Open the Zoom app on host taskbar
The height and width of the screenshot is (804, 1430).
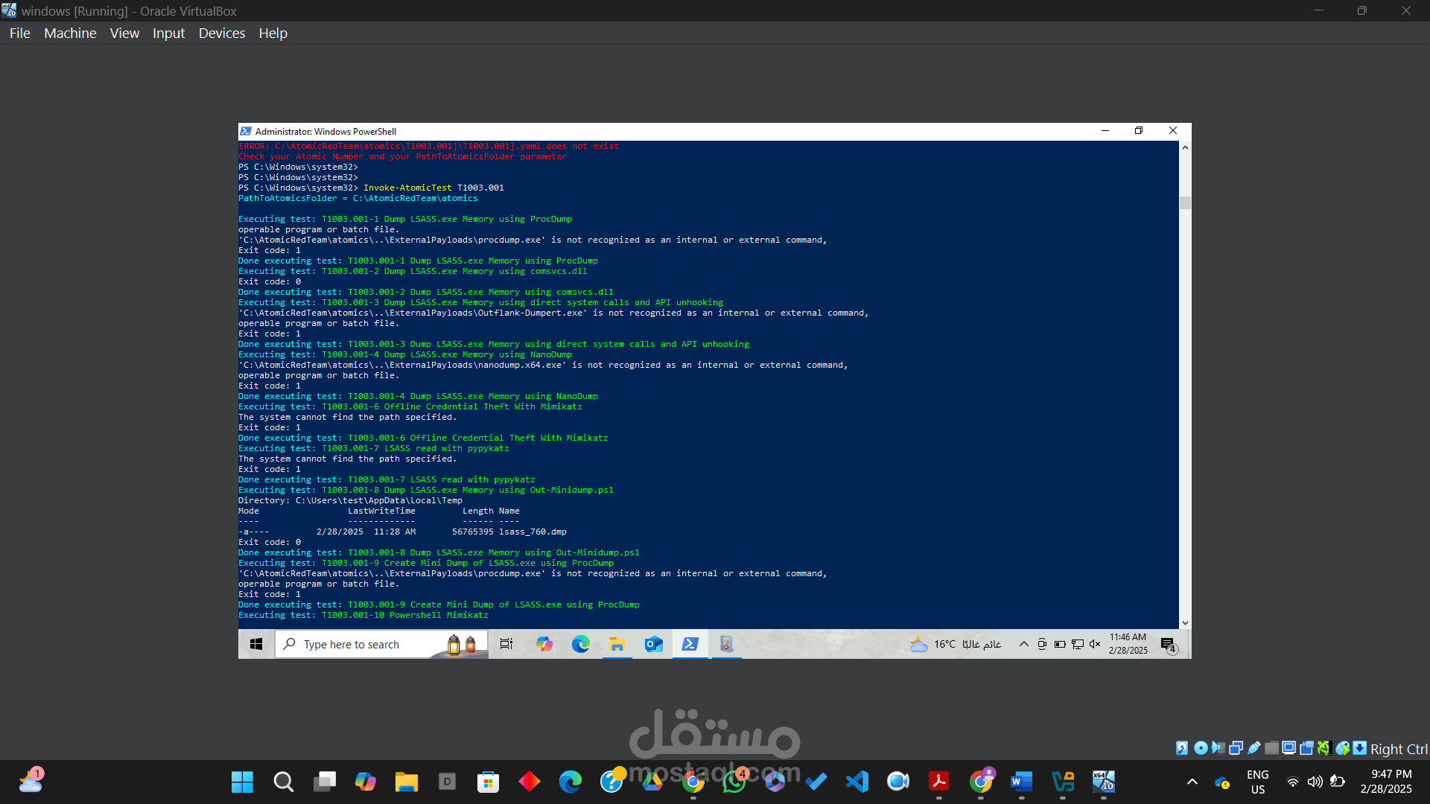pos(898,782)
